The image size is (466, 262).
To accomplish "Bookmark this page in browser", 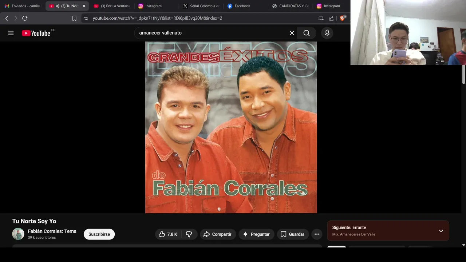I will click(x=74, y=18).
